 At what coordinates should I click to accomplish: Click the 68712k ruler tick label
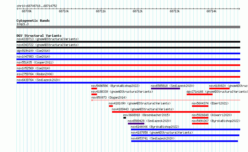[x=138, y=11]
